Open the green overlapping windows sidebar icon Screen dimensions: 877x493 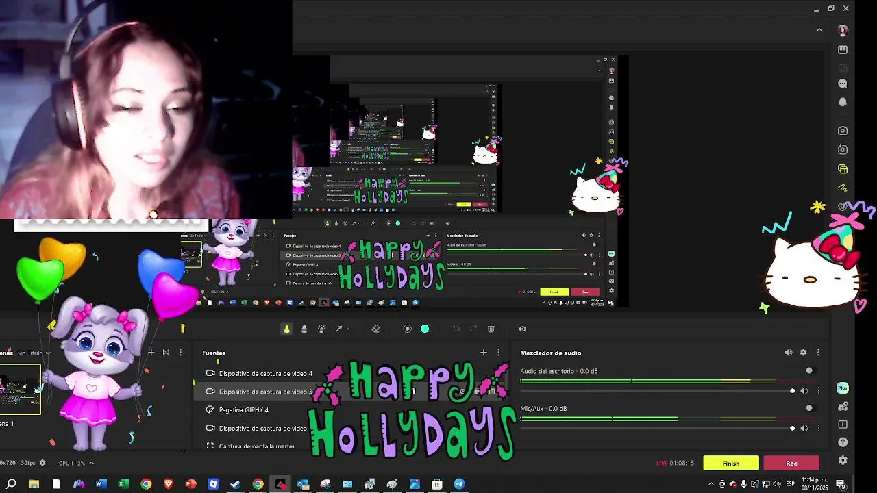click(x=843, y=169)
